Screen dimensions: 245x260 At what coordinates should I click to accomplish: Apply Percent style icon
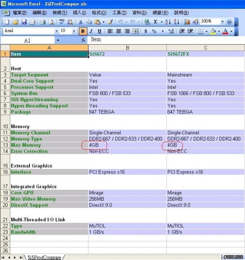[x=154, y=31]
